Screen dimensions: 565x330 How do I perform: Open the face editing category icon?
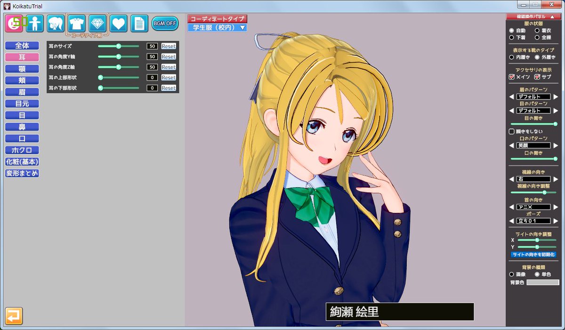[x=14, y=23]
